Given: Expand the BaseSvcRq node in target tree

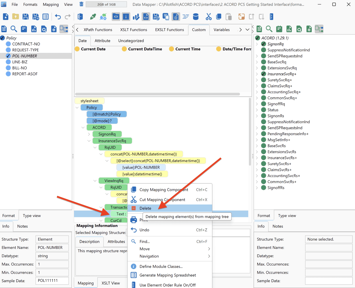Looking at the screenshot, I should (x=257, y=62).
